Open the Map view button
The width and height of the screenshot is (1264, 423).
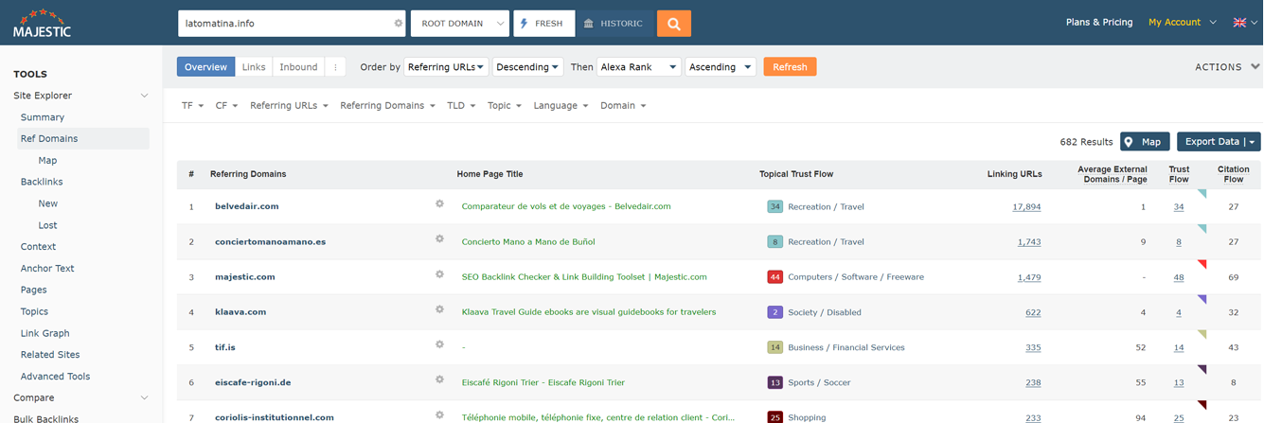pyautogui.click(x=1144, y=142)
